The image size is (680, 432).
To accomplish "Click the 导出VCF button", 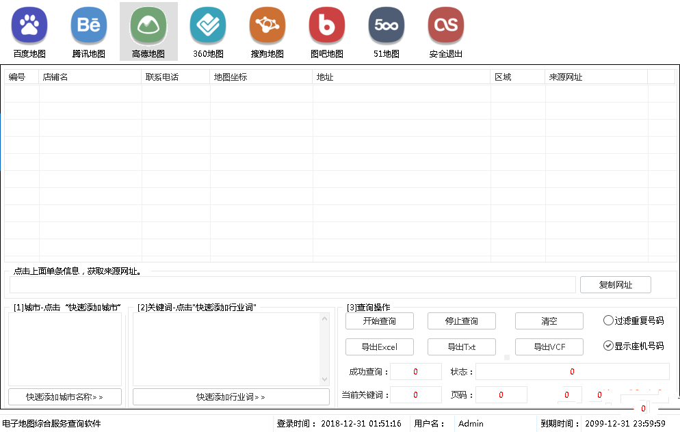I will pyautogui.click(x=549, y=347).
